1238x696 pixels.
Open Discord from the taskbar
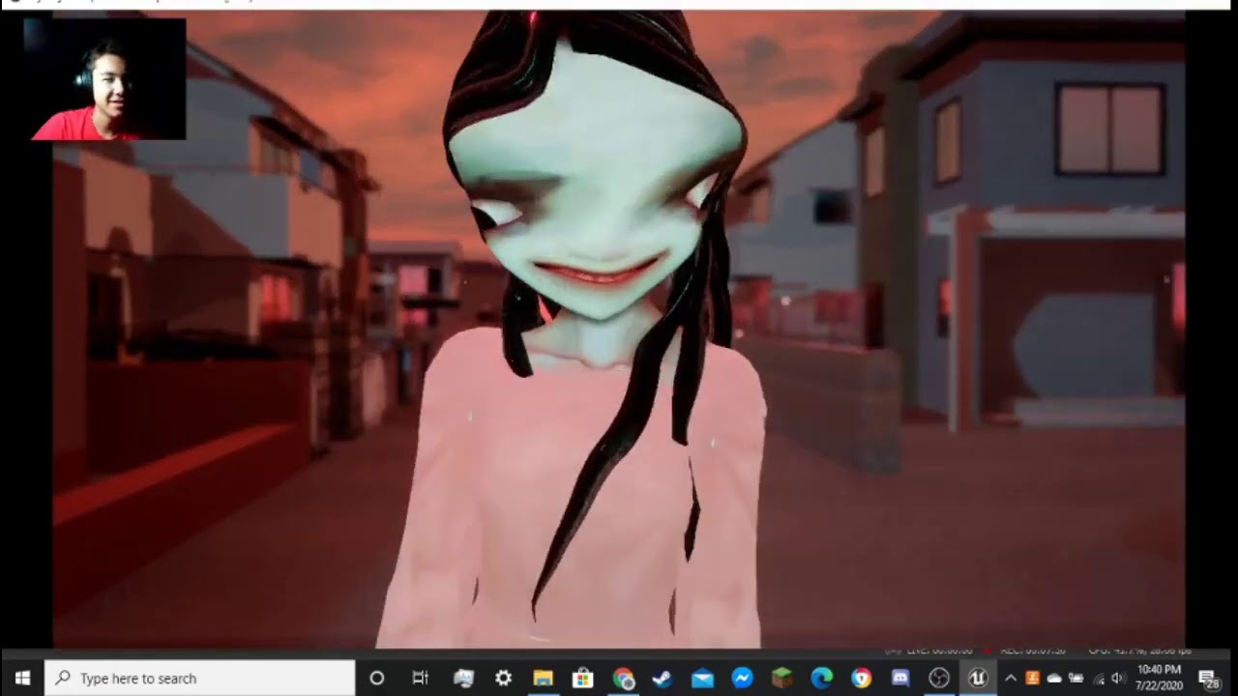click(x=900, y=679)
